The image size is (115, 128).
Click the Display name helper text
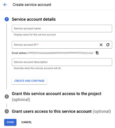pyautogui.click(x=35, y=35)
